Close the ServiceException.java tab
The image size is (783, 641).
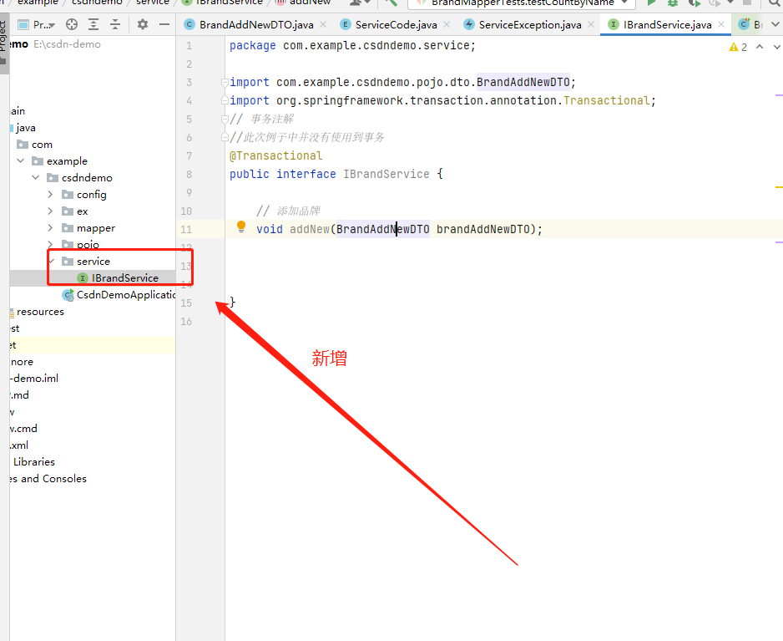(x=591, y=24)
